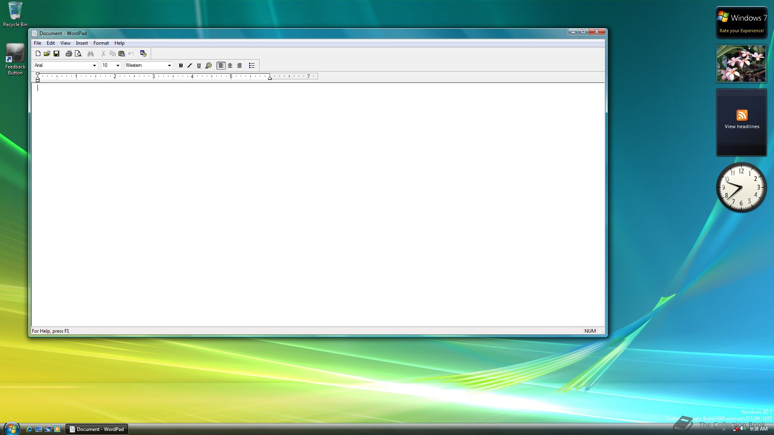Click the Cut scissors icon
774x435 pixels.
click(103, 53)
